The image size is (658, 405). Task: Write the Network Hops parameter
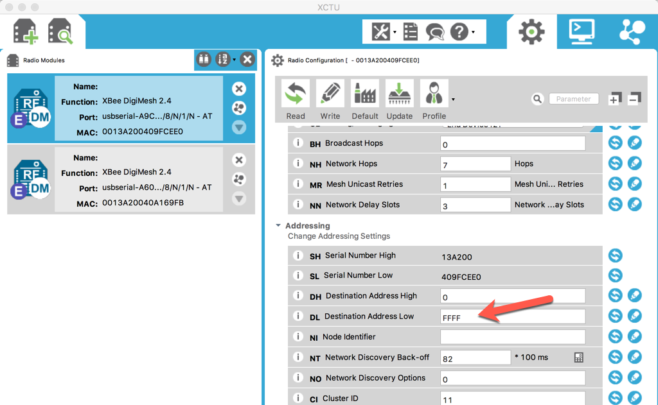point(634,164)
